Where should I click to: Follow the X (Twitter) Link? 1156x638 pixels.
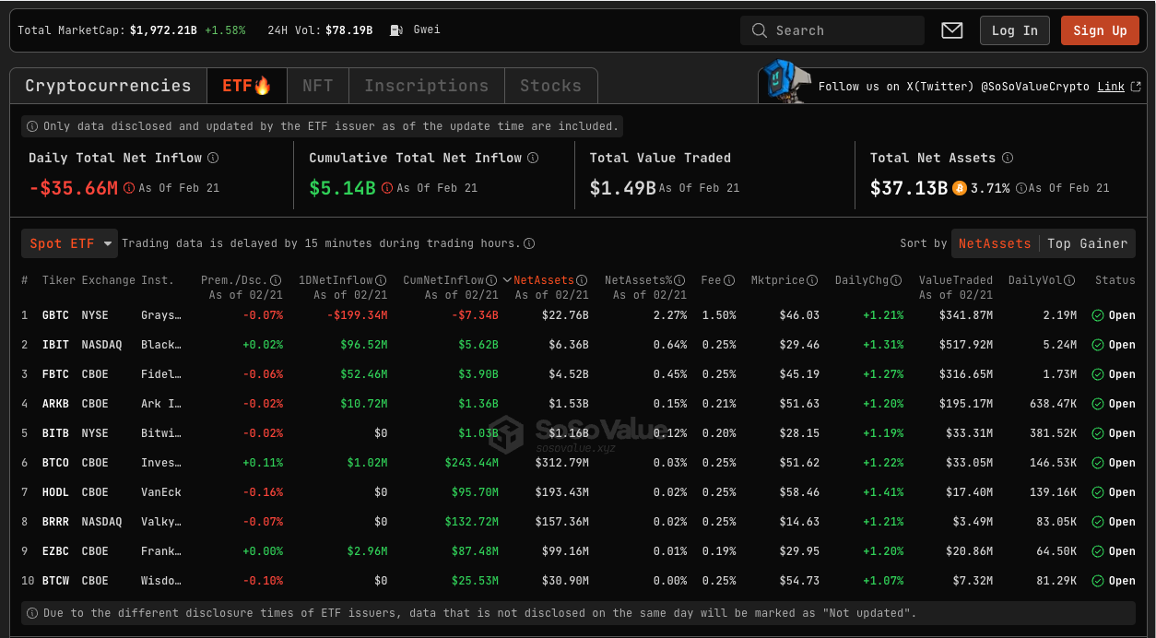point(1111,87)
